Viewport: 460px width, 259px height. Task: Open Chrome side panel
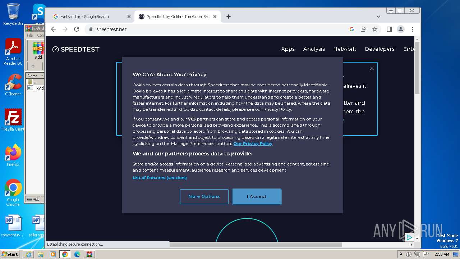389,29
